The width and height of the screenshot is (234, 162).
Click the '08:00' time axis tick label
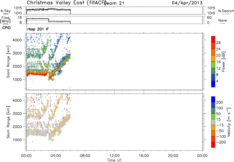coord(85,156)
